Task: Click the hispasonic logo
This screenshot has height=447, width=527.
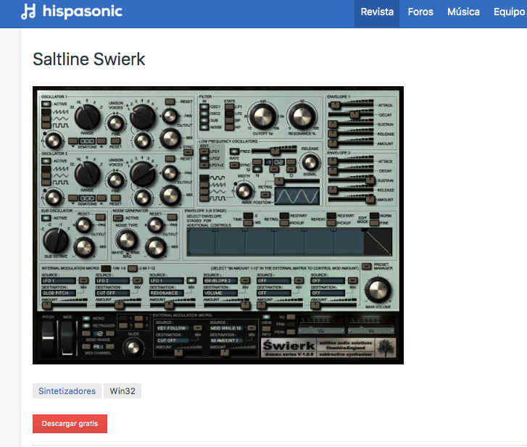Action: [x=72, y=12]
